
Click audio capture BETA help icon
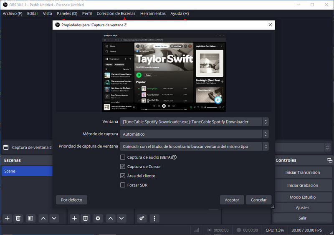point(174,157)
